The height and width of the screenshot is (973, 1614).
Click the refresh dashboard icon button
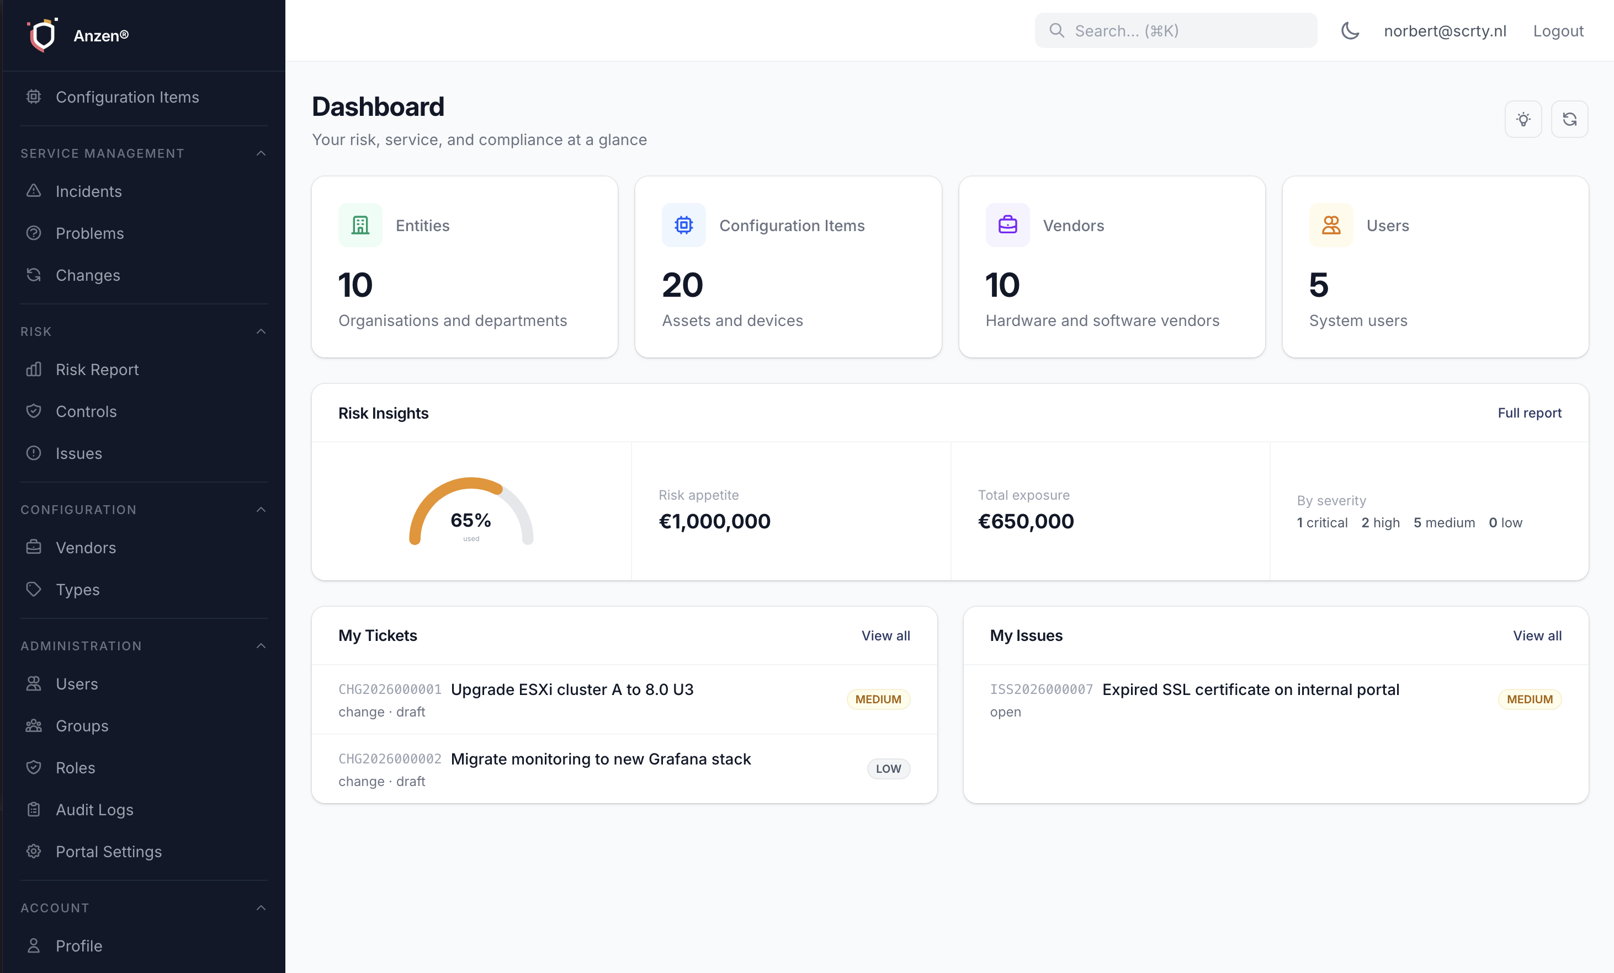coord(1569,119)
